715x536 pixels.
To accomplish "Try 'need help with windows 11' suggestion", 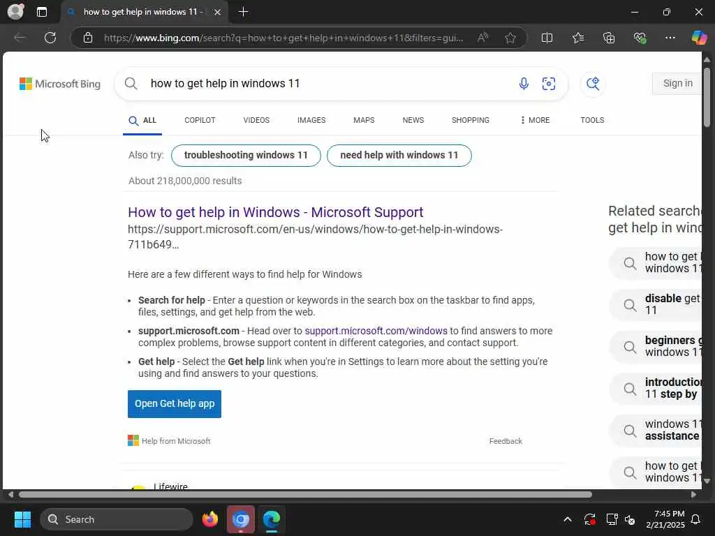I will pos(399,156).
